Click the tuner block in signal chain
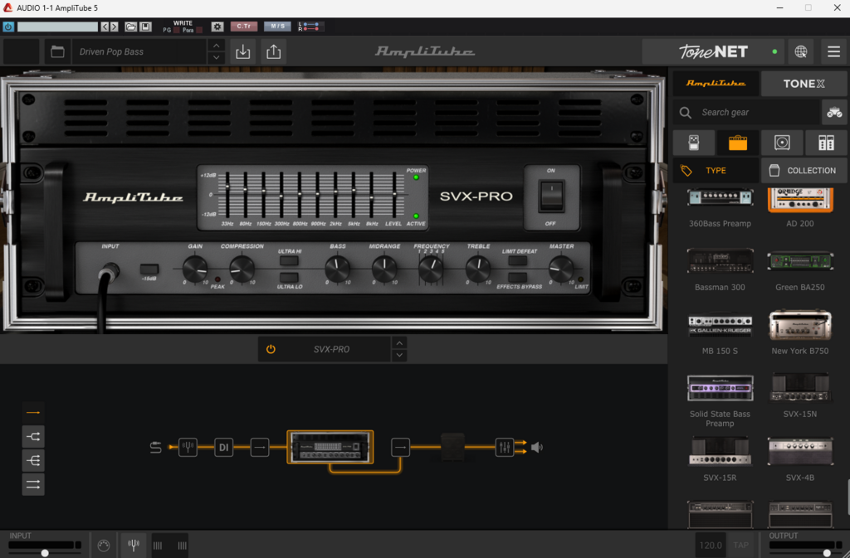Image resolution: width=850 pixels, height=558 pixels. point(188,448)
